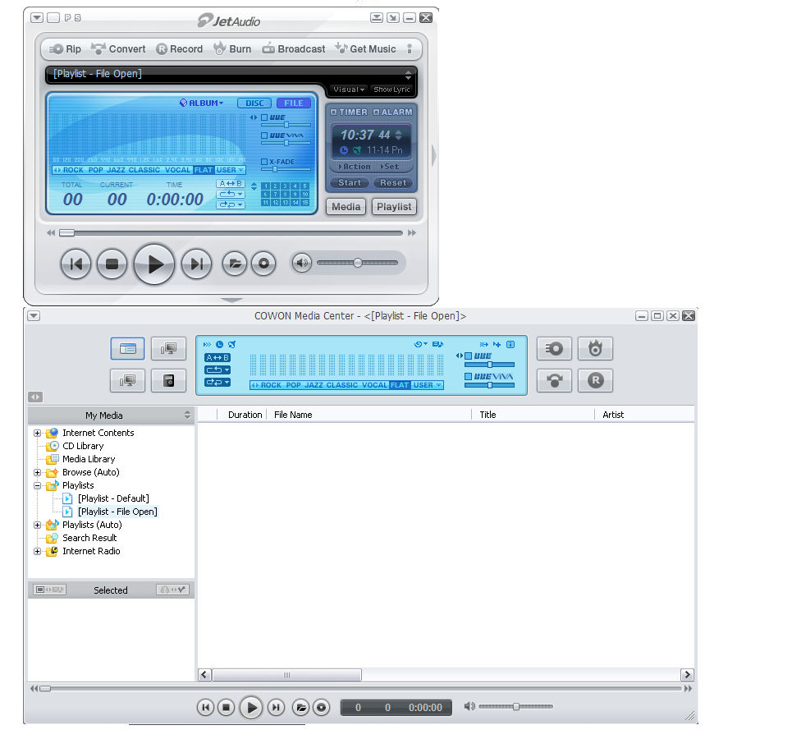Screen dimensions: 792x739
Task: Click the Playlist button in JetAudio
Action: coord(394,207)
